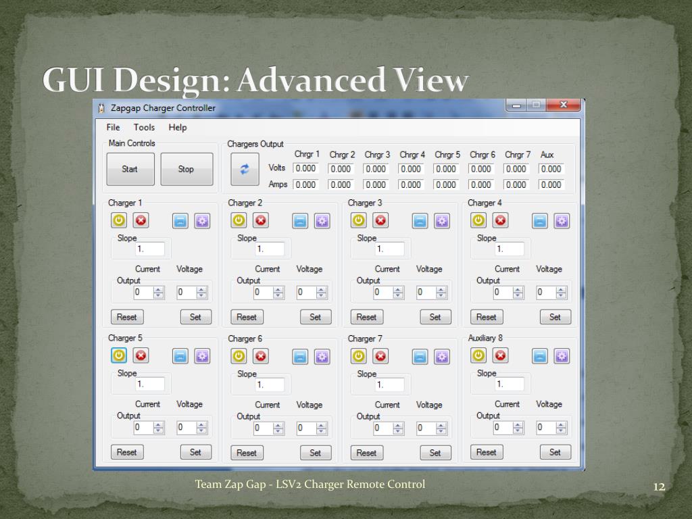
Task: Click Reset in the Charger 4 panel
Action: click(487, 317)
